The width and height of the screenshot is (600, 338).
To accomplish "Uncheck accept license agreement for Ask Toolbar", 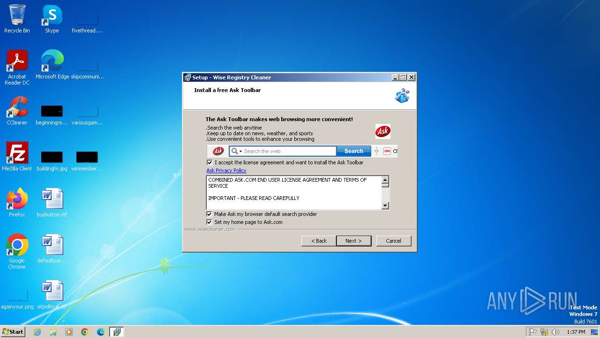I will 210,162.
